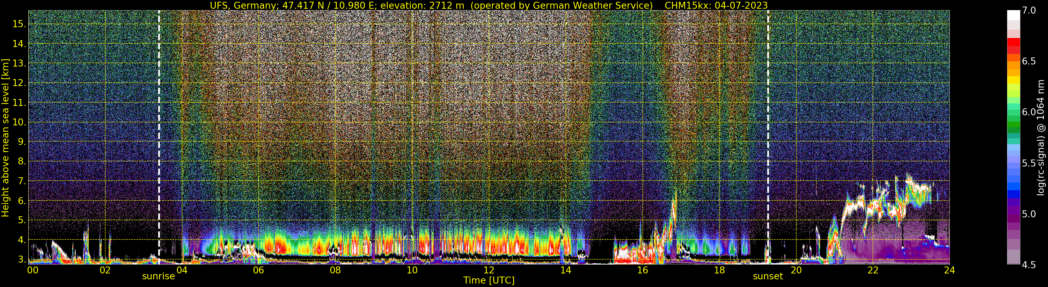Viewport: 1048px width, 287px height.
Task: Click the '9.' height axis tick label
Action: [x=22, y=142]
